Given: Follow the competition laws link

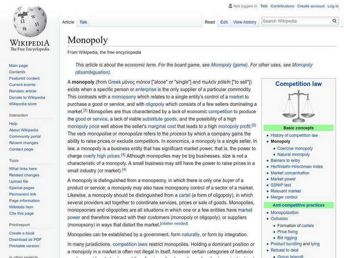Looking at the screenshot, I should (x=130, y=244).
